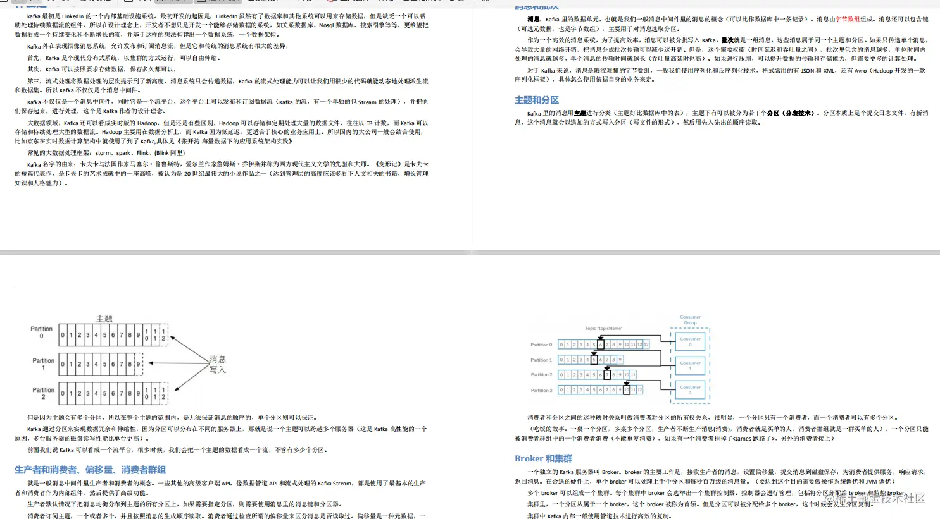Select the two-page layout icon in the toolbar
The width and height of the screenshot is (940, 519).
click(161, 3)
